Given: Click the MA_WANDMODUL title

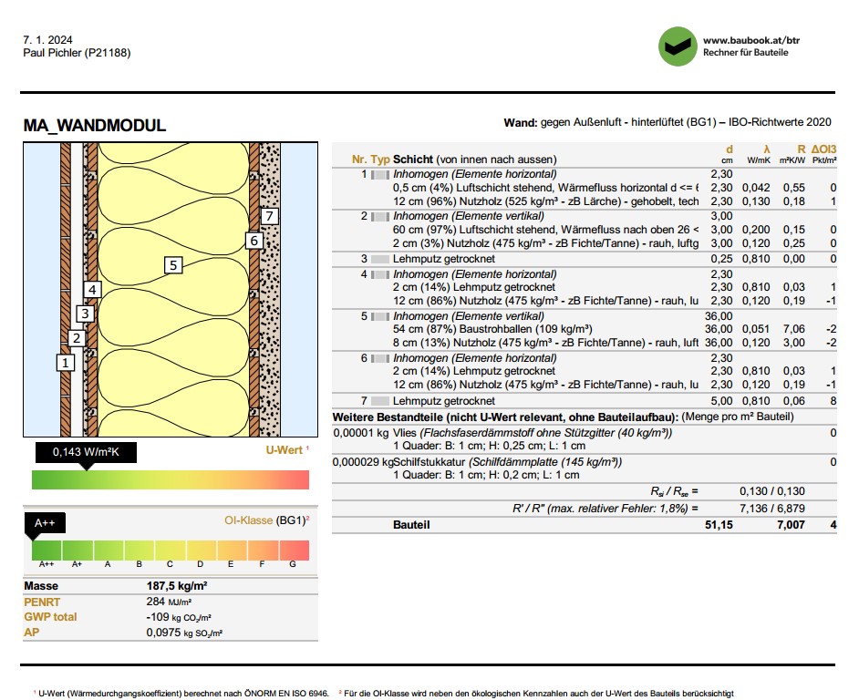Looking at the screenshot, I should click(95, 126).
